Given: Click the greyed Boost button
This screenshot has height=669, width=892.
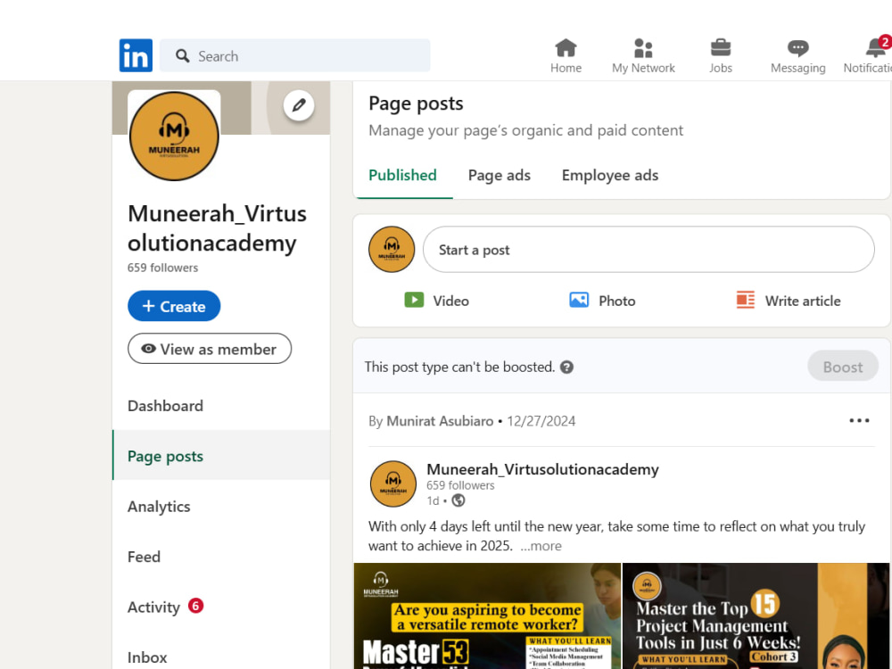Looking at the screenshot, I should (x=843, y=367).
